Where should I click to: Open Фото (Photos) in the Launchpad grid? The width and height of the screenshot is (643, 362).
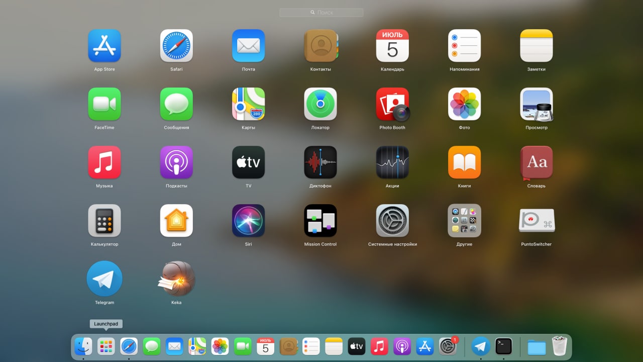click(x=464, y=104)
